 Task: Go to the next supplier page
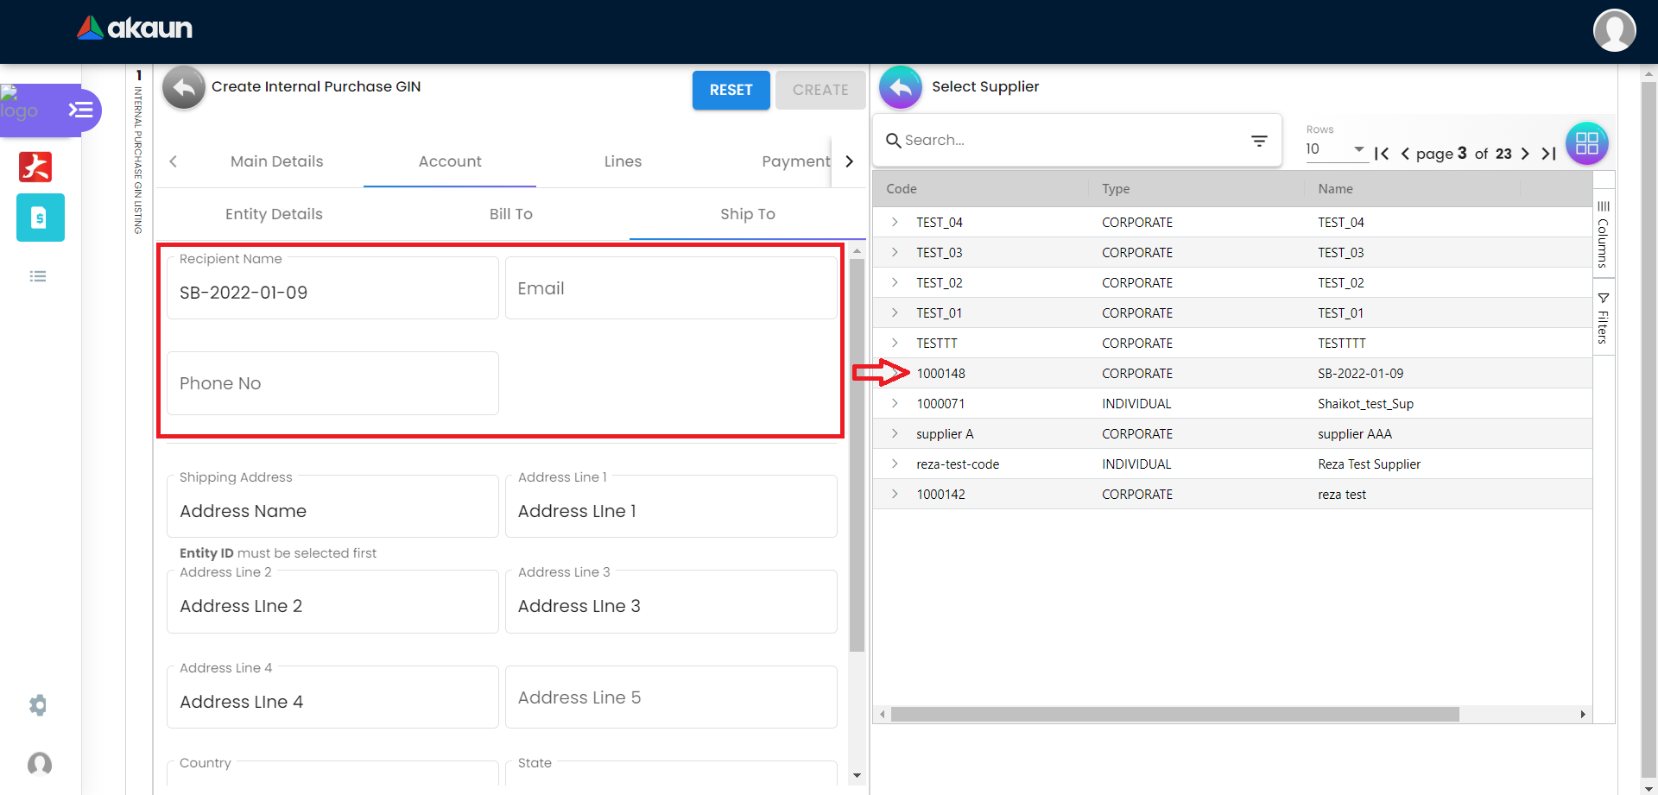[x=1525, y=154]
